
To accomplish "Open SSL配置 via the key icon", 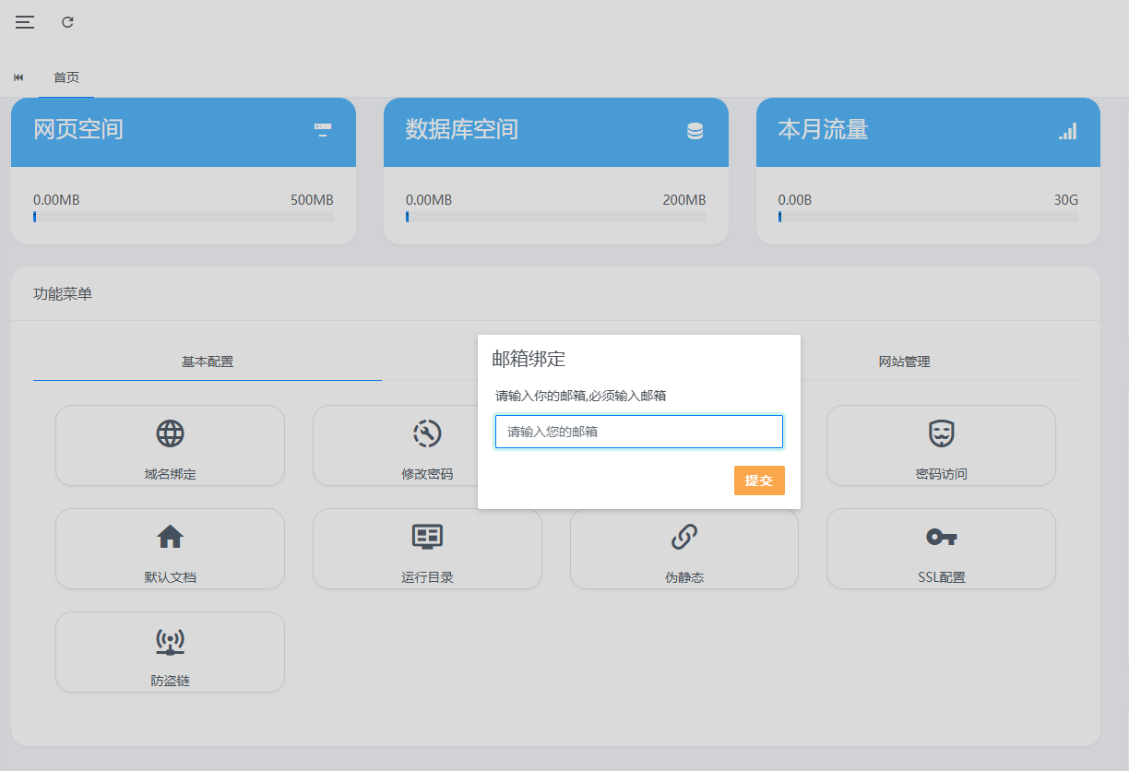I will [941, 536].
